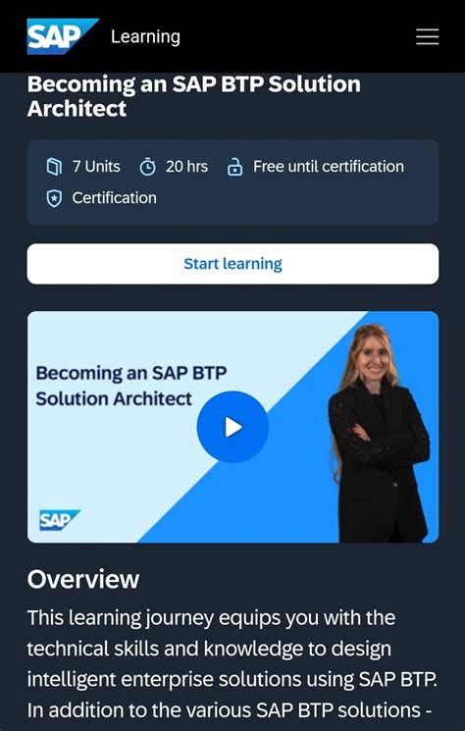Click the 20 hrs stopwatch icon
The image size is (465, 731).
[148, 167]
